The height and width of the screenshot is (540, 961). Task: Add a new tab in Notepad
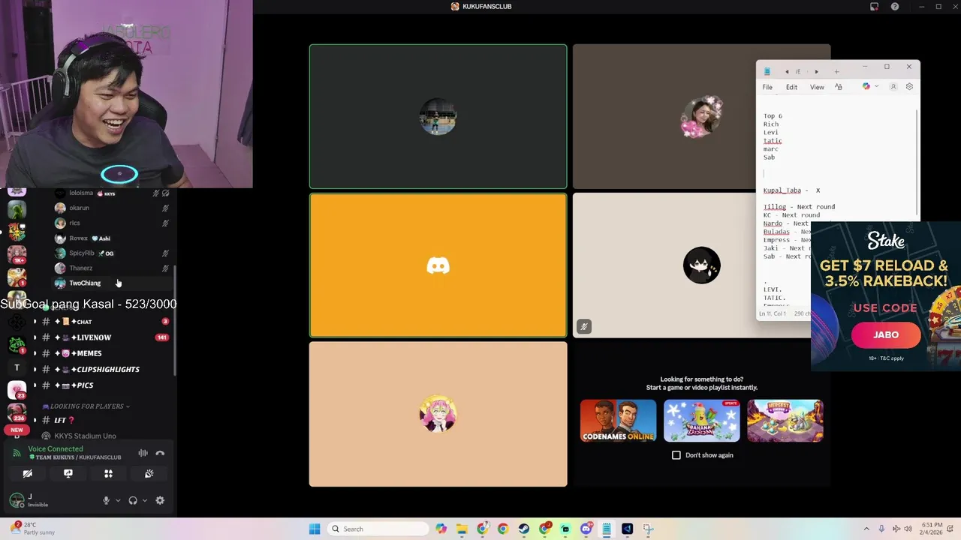(x=836, y=72)
